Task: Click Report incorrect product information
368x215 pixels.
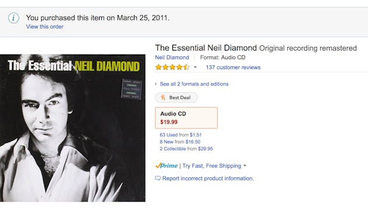Action: click(x=208, y=178)
